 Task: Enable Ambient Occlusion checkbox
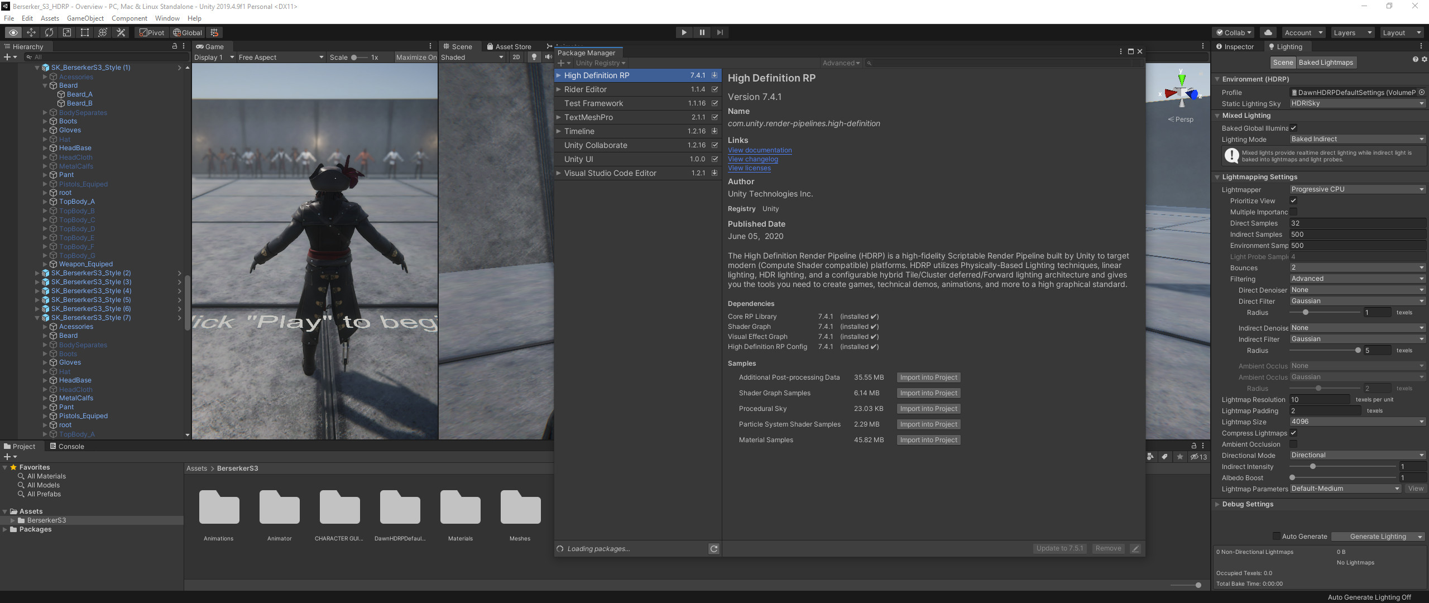(1293, 444)
